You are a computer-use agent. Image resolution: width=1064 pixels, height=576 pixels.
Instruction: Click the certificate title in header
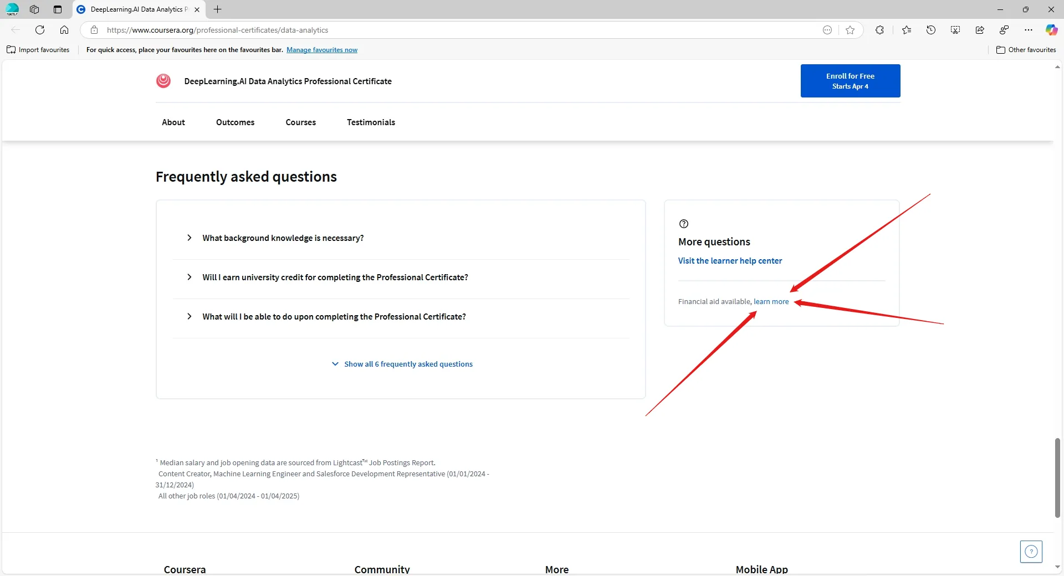coord(288,81)
